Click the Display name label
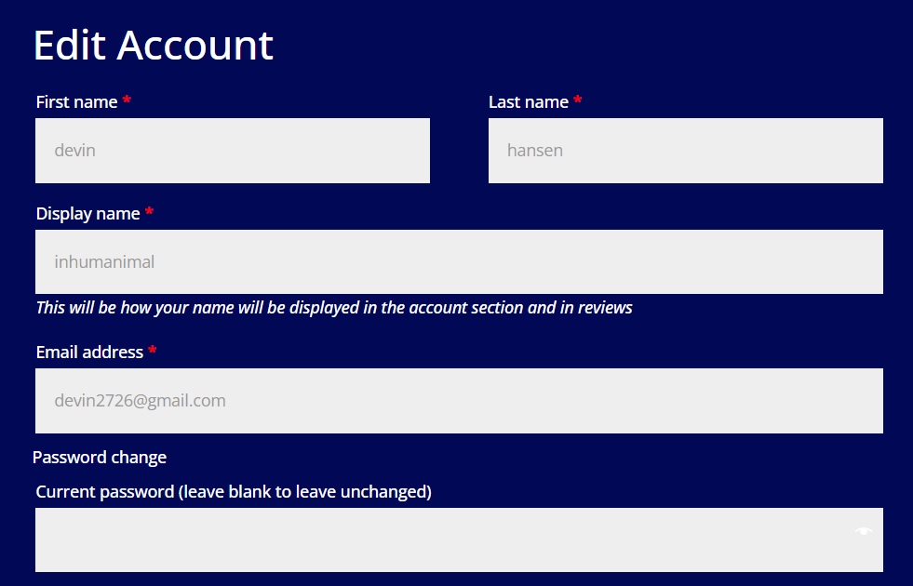913x586 pixels. 87,214
